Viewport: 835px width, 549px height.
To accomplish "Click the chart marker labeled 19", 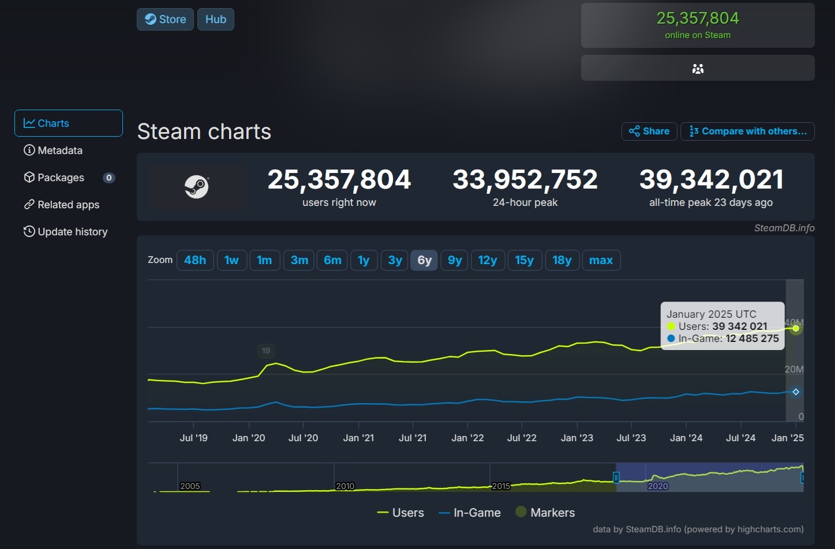I will click(x=266, y=351).
